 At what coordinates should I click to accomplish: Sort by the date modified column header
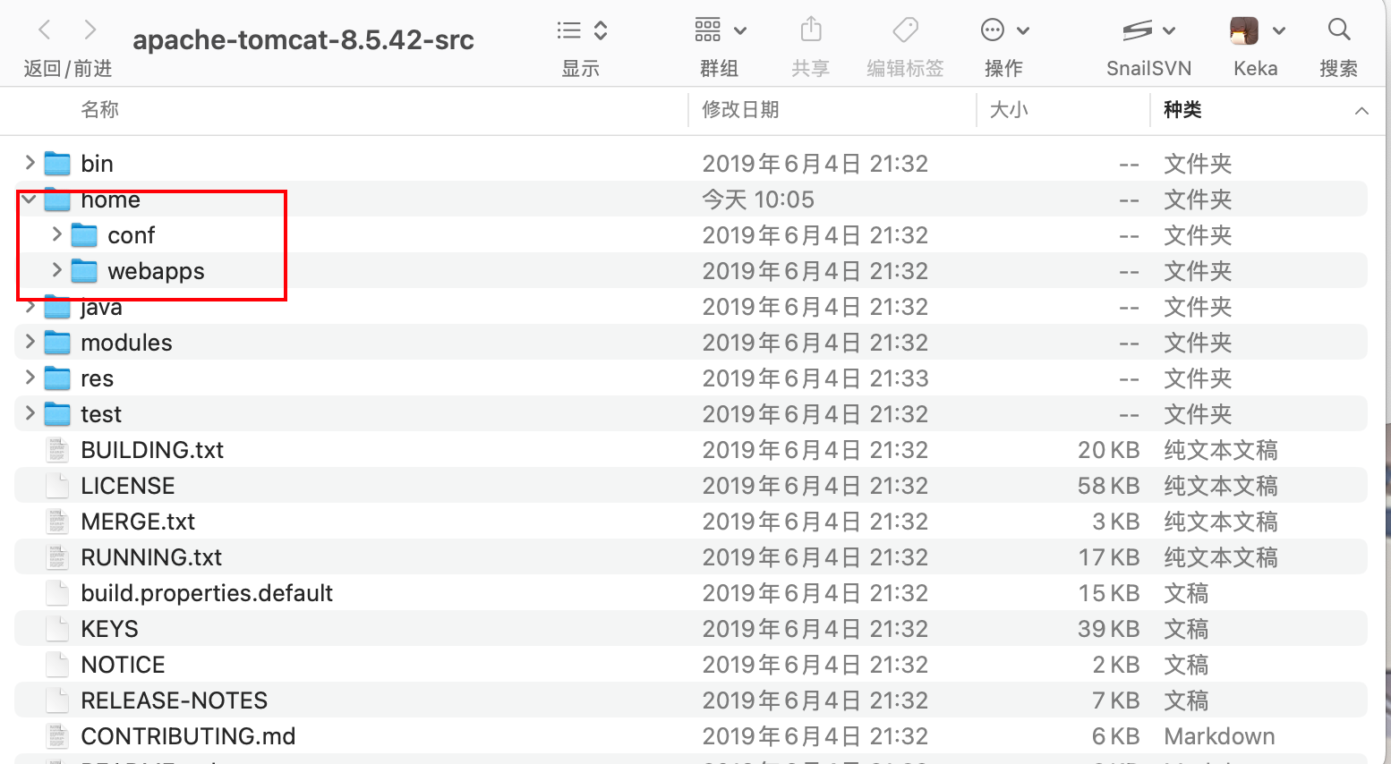pyautogui.click(x=740, y=110)
